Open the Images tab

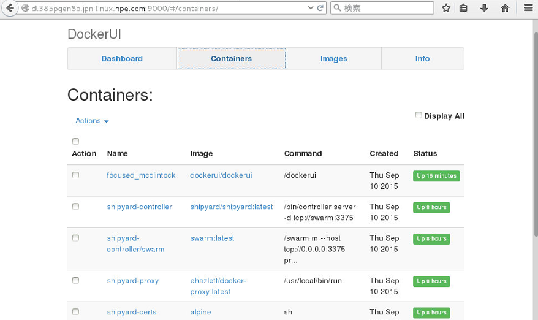coord(333,59)
